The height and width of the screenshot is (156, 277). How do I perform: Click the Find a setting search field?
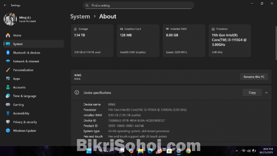[138, 5]
